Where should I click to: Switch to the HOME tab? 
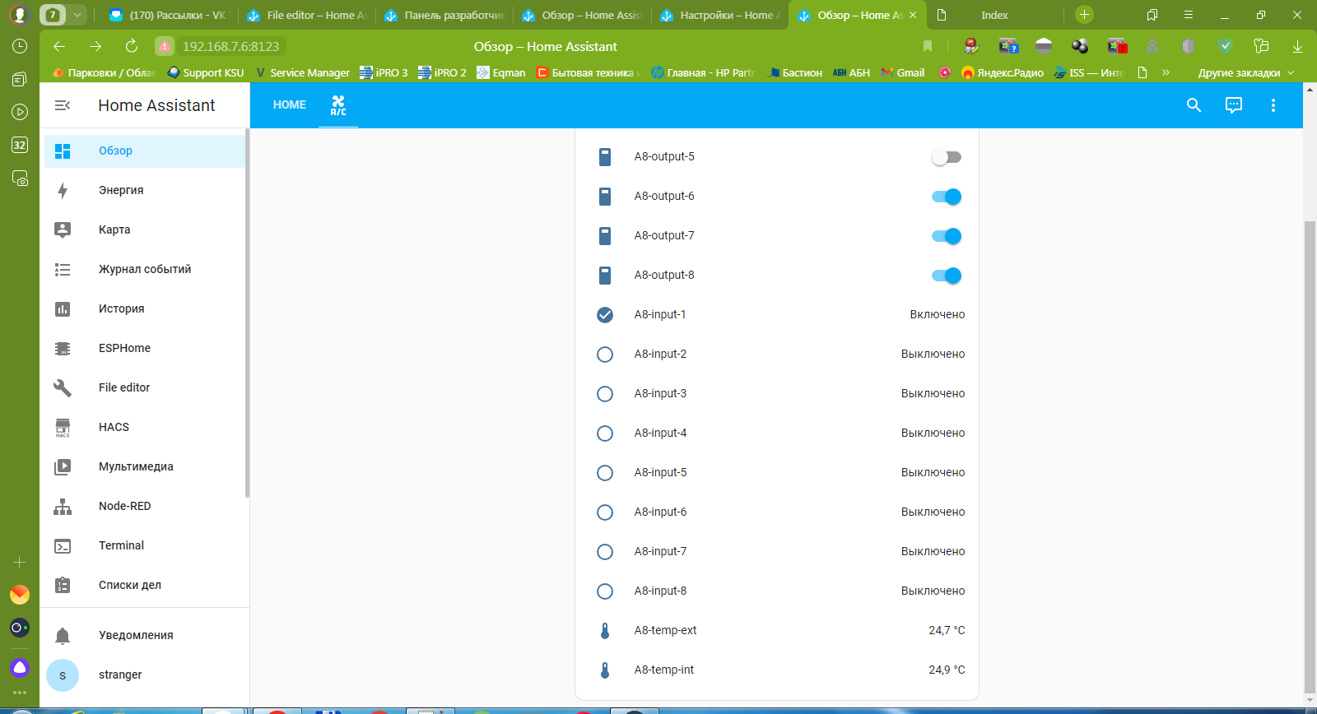pos(290,105)
